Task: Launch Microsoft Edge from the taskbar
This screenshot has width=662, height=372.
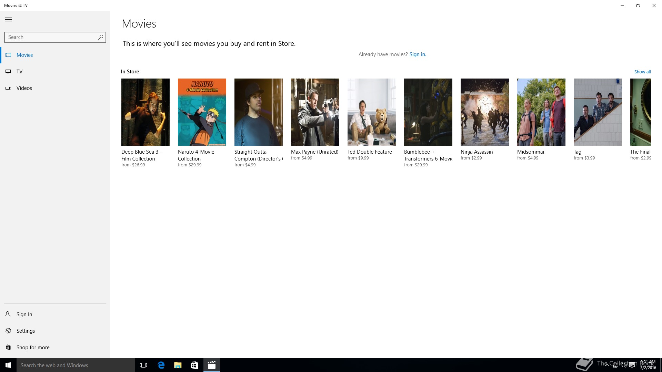Action: point(161,365)
